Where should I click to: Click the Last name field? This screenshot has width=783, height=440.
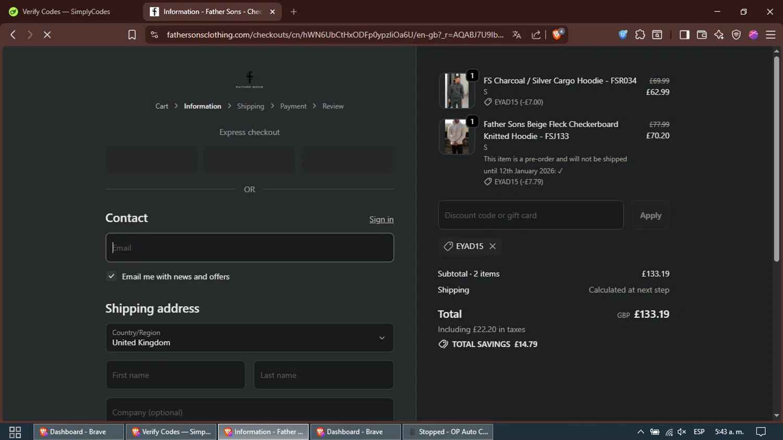point(324,375)
